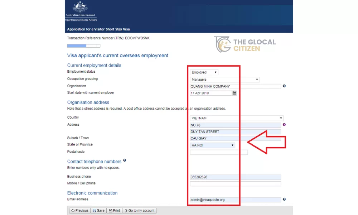The height and width of the screenshot is (215, 358).
Task: Click the help icon next to Address field
Action: (284, 125)
